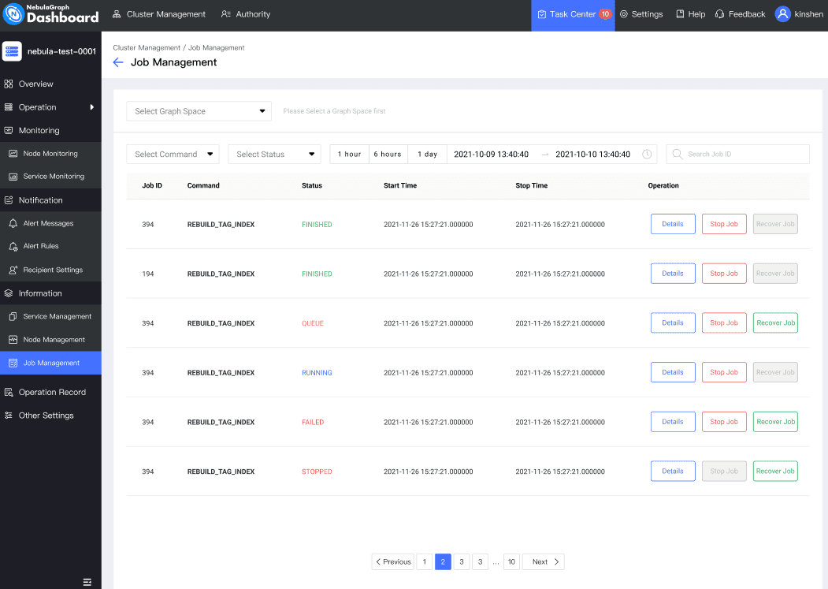Click the NebulaGraph Dashboard logo

click(x=50, y=13)
